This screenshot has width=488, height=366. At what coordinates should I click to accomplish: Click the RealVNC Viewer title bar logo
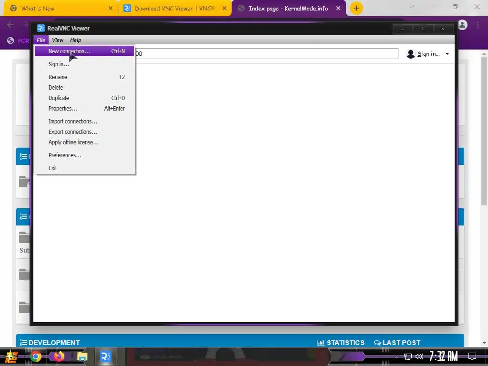(x=41, y=28)
